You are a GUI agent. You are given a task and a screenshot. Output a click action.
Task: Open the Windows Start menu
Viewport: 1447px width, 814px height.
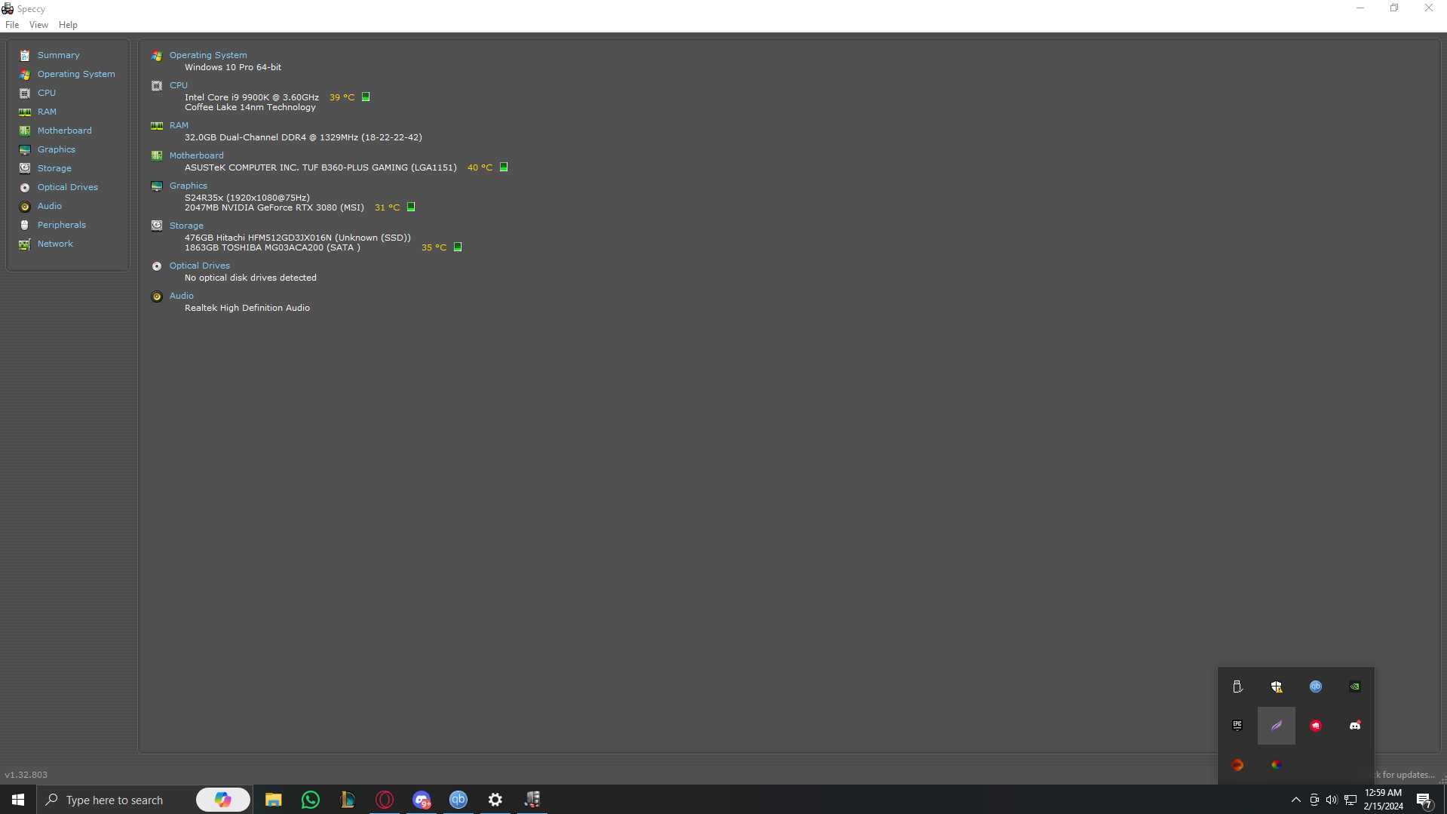pyautogui.click(x=18, y=800)
